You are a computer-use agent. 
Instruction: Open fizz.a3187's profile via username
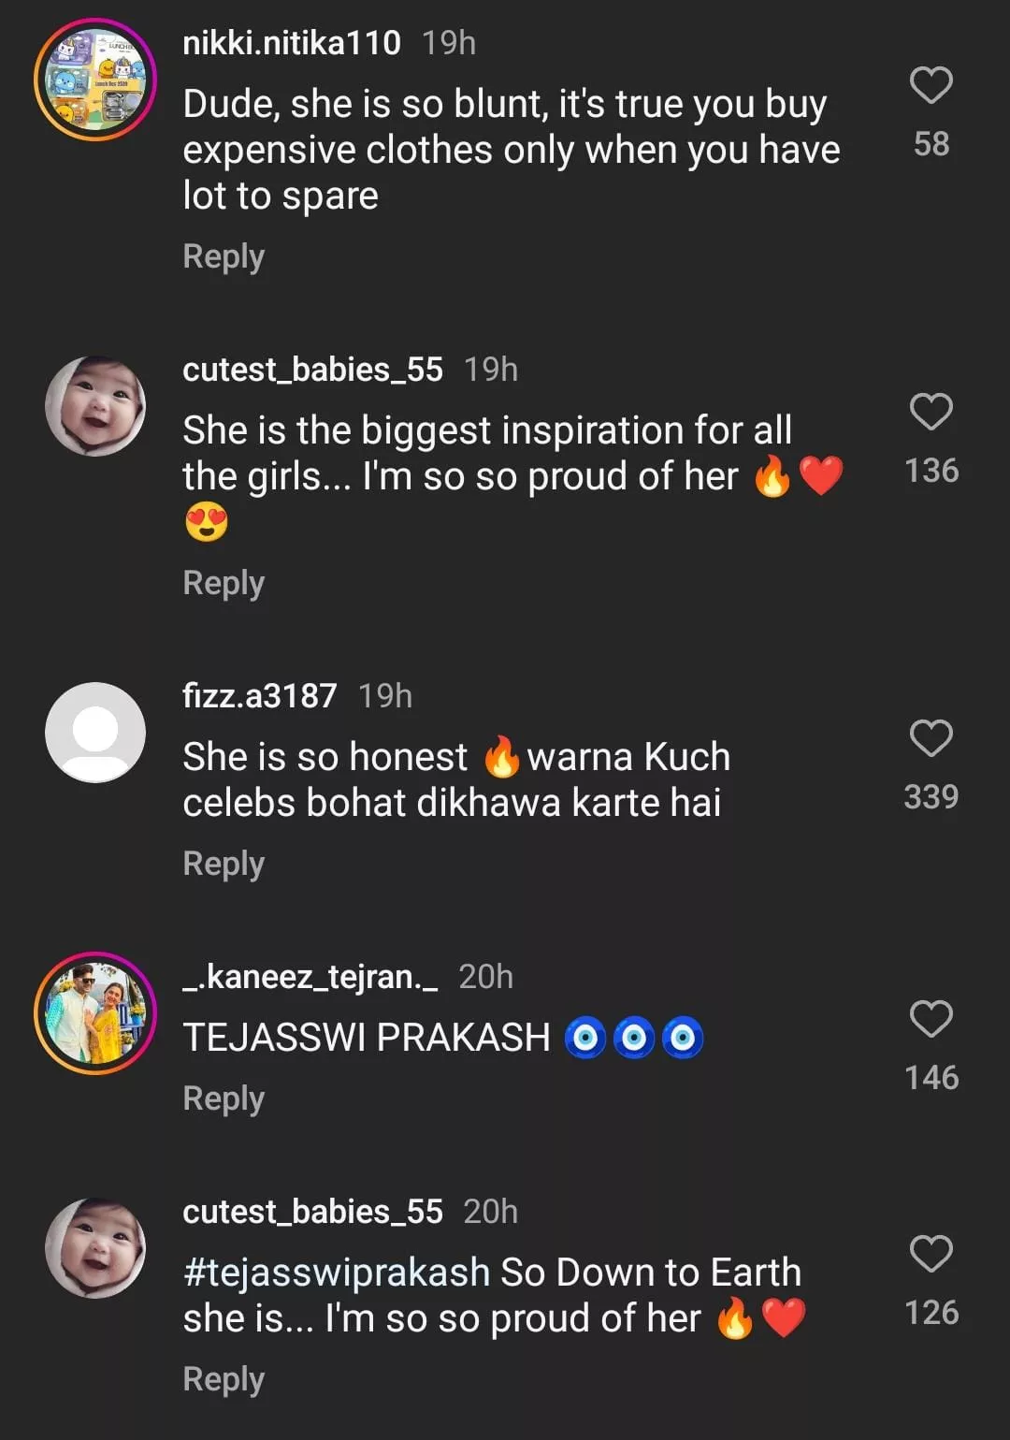click(259, 696)
